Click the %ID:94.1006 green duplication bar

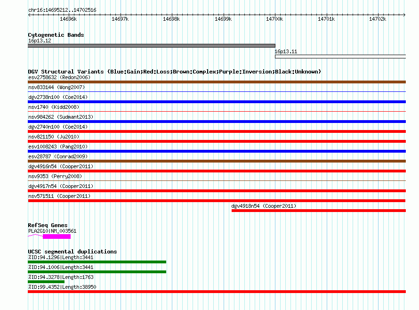[97, 272]
